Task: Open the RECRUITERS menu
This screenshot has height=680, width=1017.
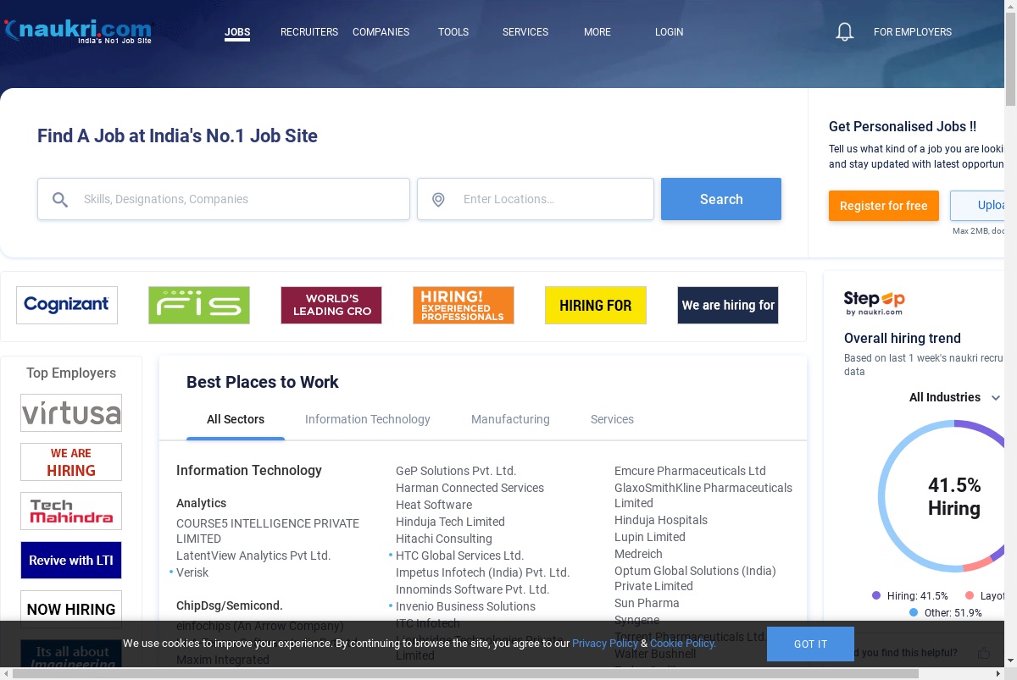Action: [x=309, y=32]
